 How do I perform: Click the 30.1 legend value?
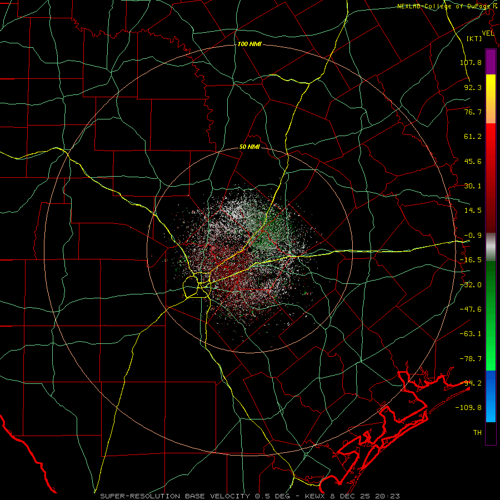[x=473, y=186]
